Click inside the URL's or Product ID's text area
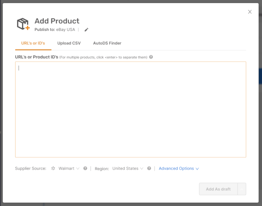 pos(131,110)
